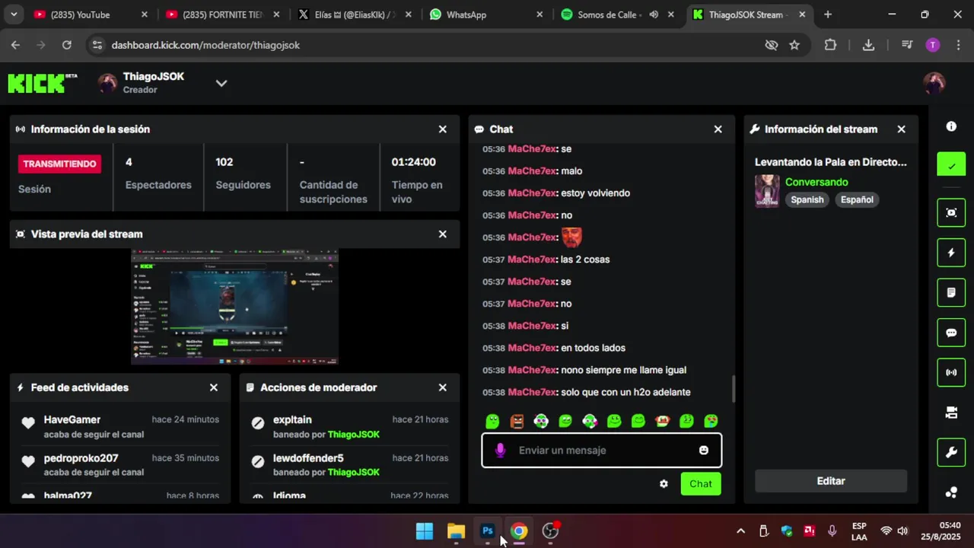Click HaveGamer in activity feed
This screenshot has height=548, width=974.
(72, 419)
